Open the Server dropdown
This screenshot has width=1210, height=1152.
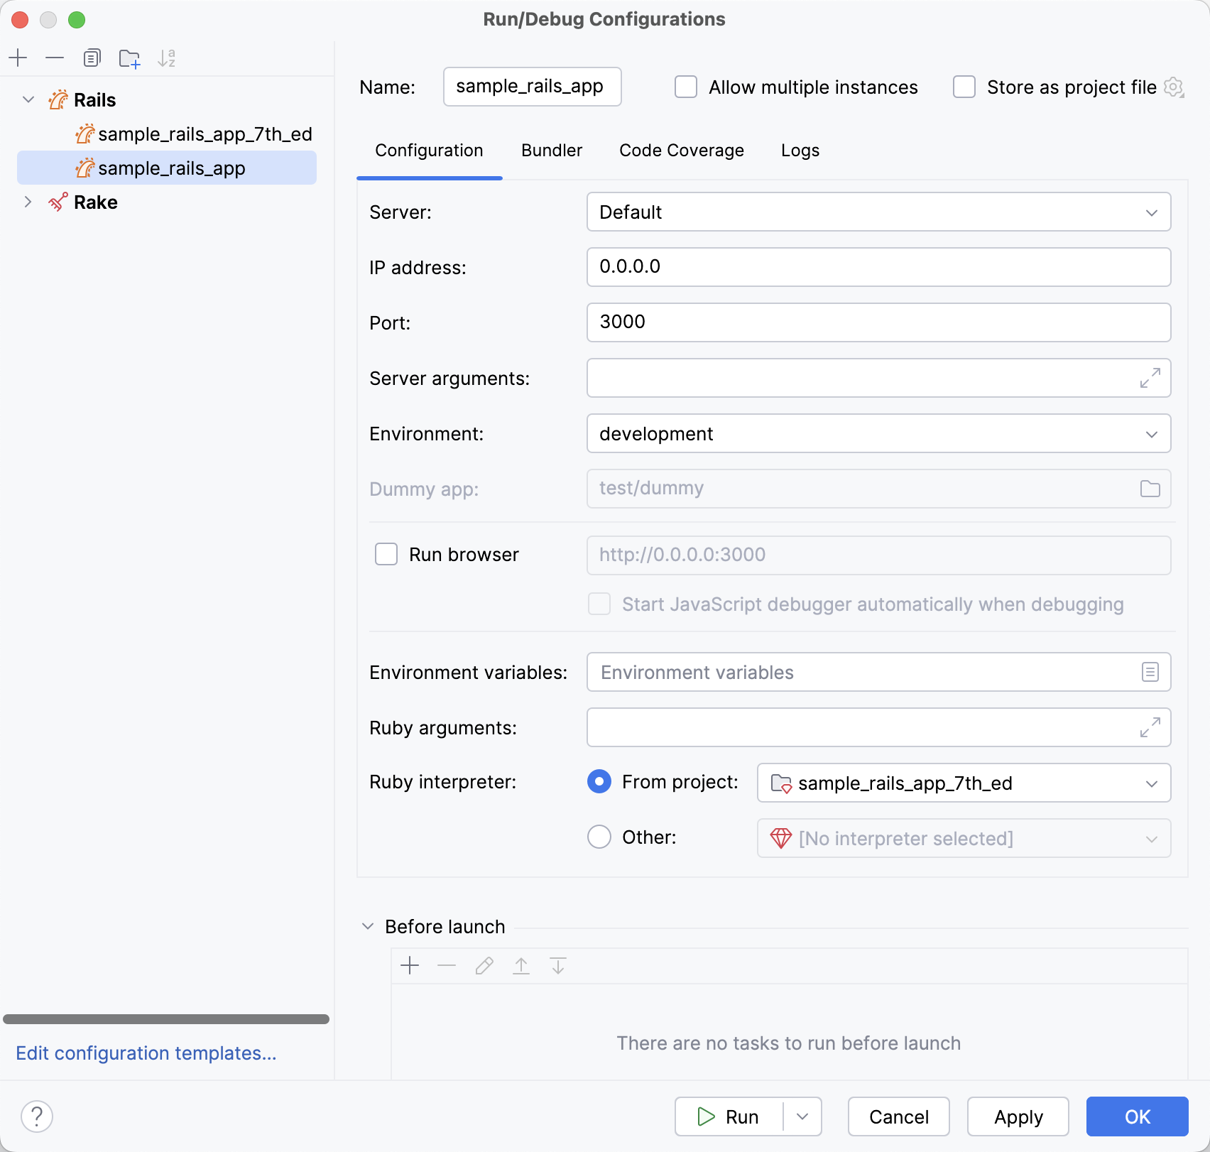(1152, 212)
